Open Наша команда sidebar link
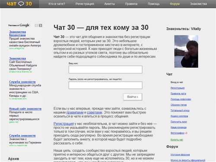The image size is (216, 162). pos(178,127)
